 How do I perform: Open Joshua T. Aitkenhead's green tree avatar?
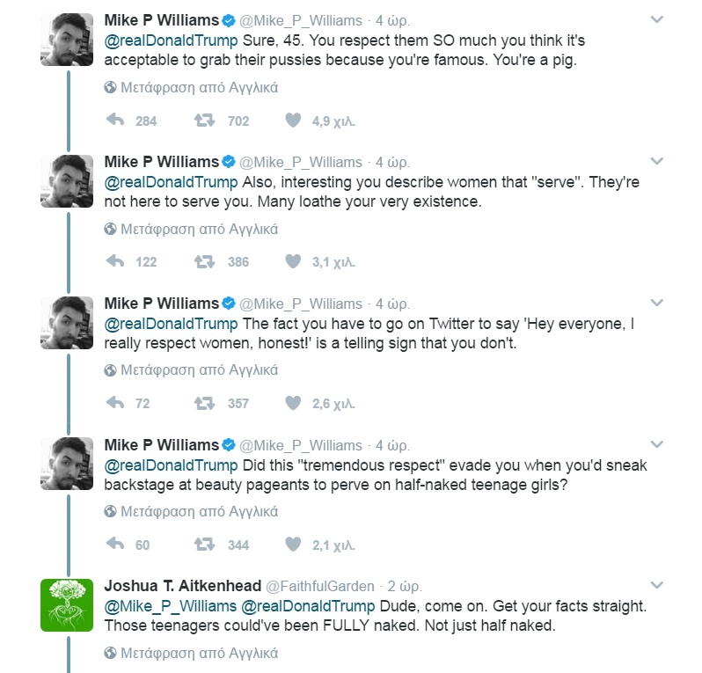tap(67, 605)
